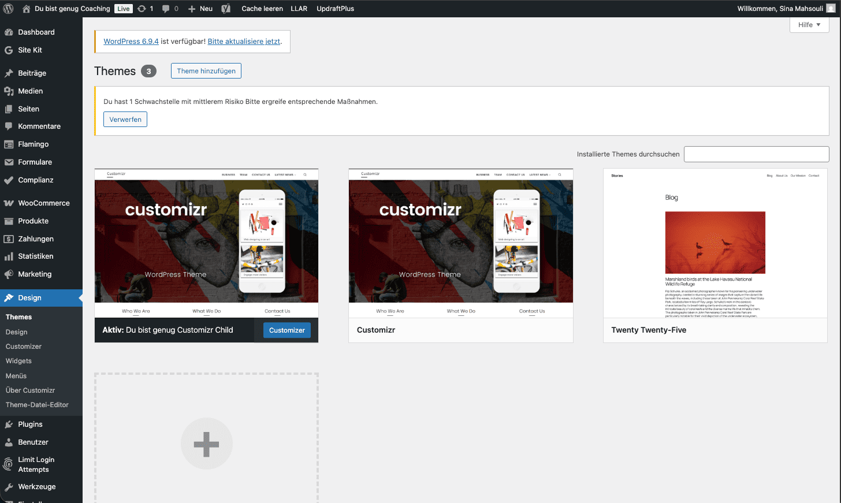Screen dimensions: 841x503
Task: Open Cache leeren in the admin bar
Action: [x=262, y=9]
